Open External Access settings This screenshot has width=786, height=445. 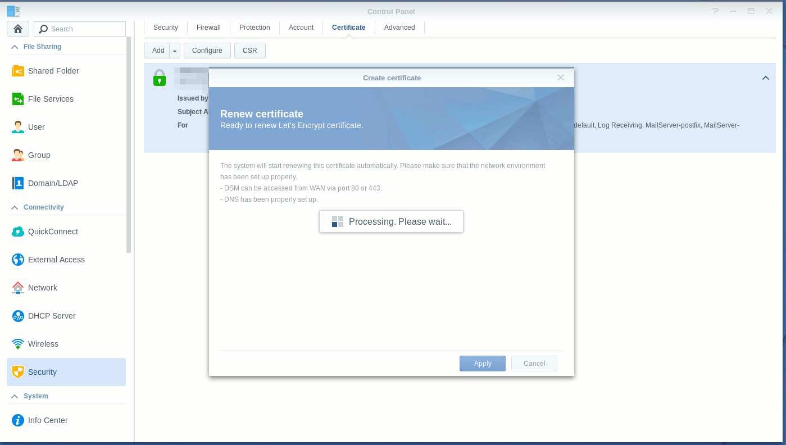click(56, 260)
